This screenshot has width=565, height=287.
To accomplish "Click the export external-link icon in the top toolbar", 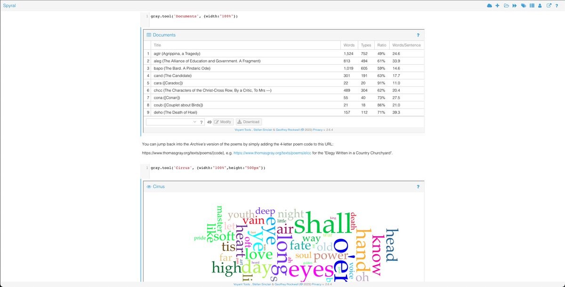I will [x=549, y=6].
